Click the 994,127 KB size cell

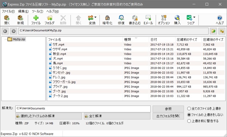click(x=184, y=87)
